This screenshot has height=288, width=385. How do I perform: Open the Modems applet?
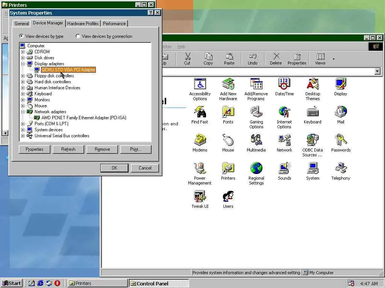pos(200,143)
